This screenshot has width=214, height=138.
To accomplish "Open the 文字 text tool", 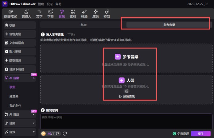I will (39, 14).
